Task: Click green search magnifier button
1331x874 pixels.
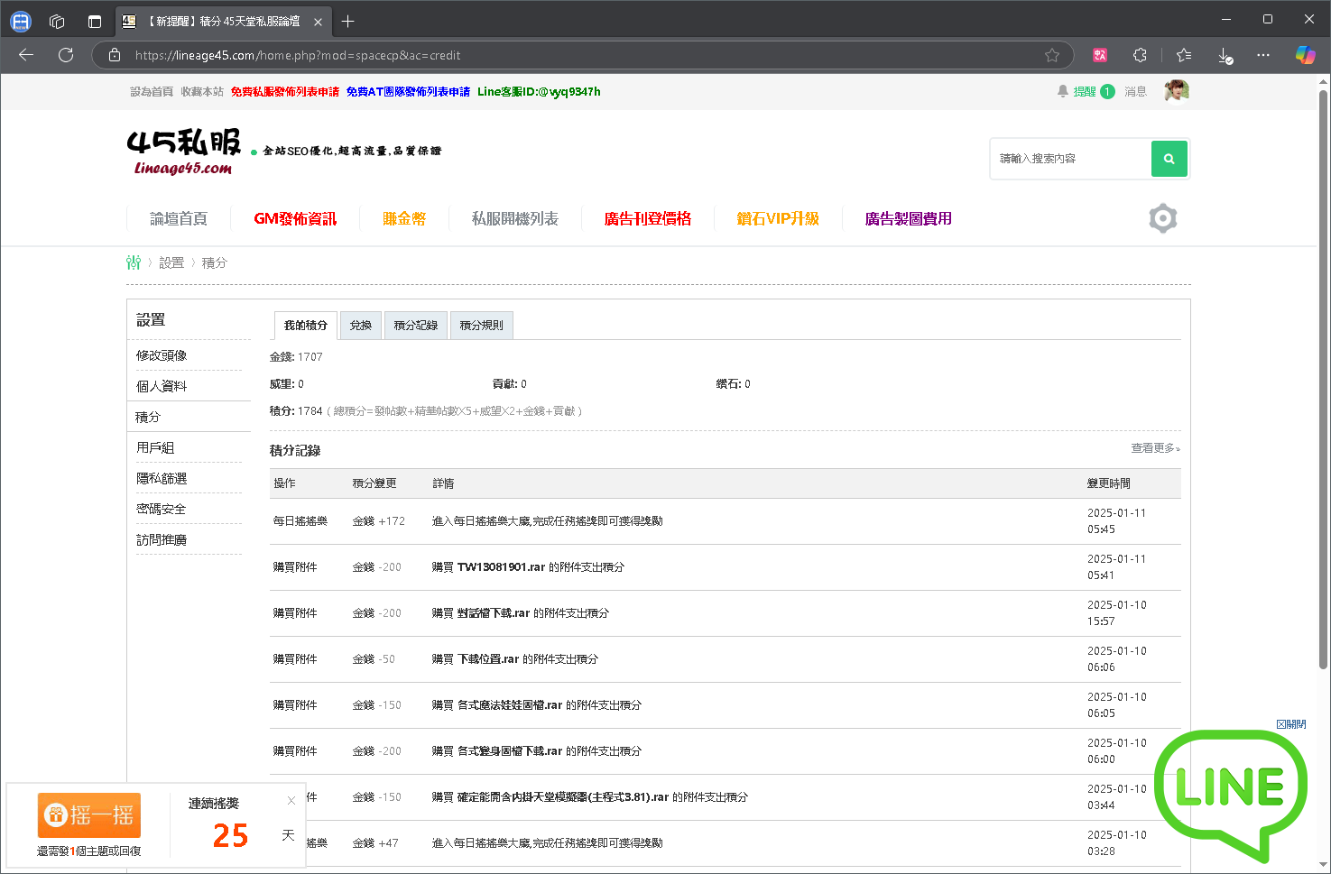Action: click(x=1169, y=159)
